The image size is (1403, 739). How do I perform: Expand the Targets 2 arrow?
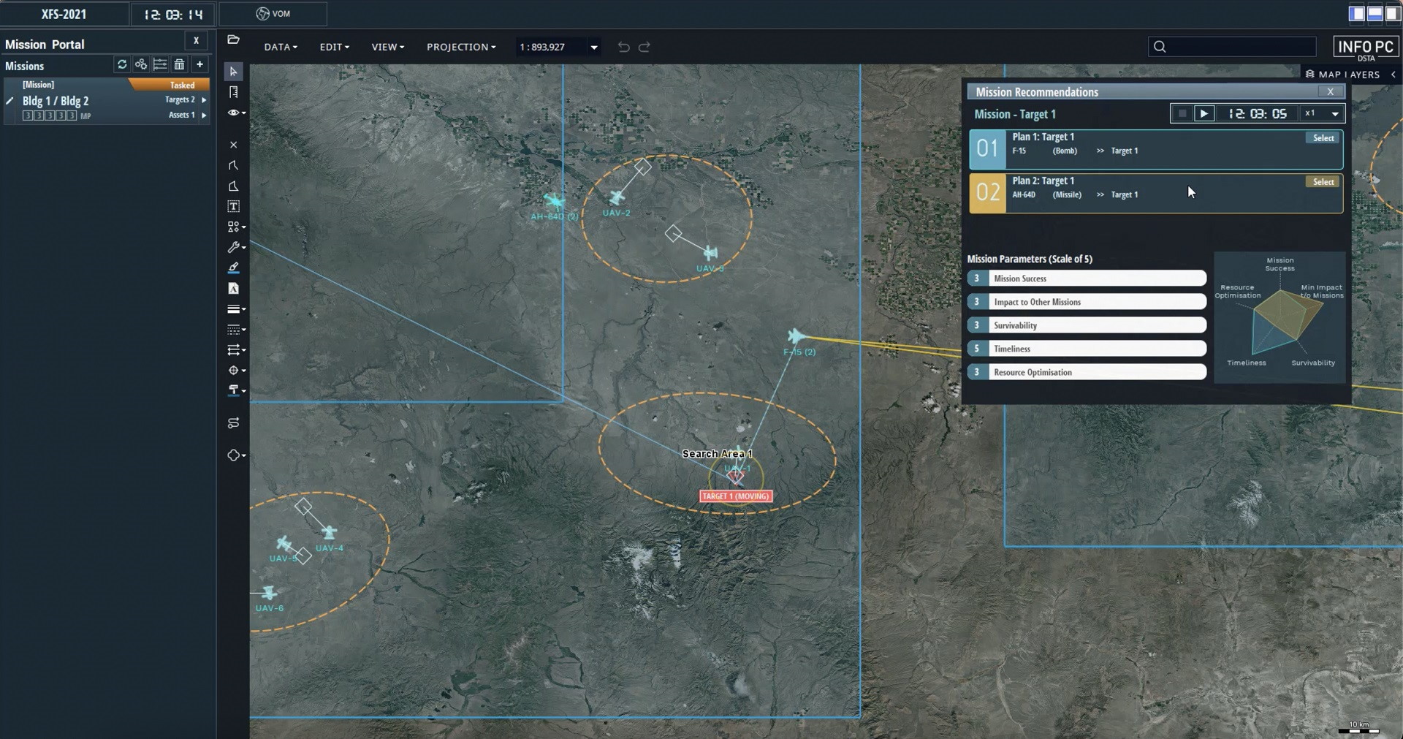(204, 100)
